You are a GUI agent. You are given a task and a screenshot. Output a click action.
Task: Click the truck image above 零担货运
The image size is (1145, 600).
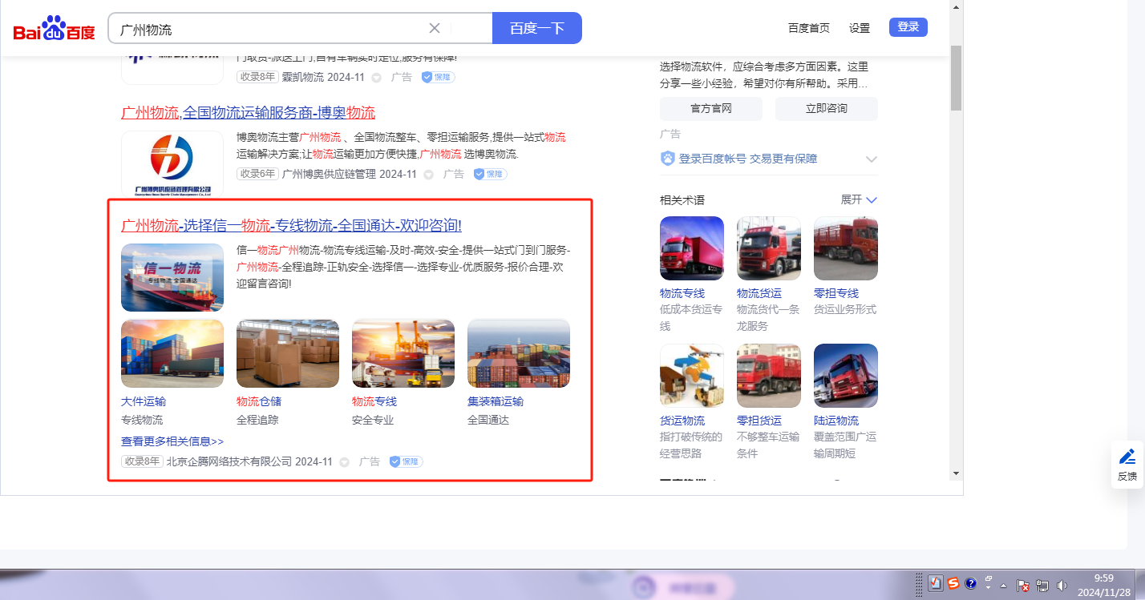tap(769, 376)
